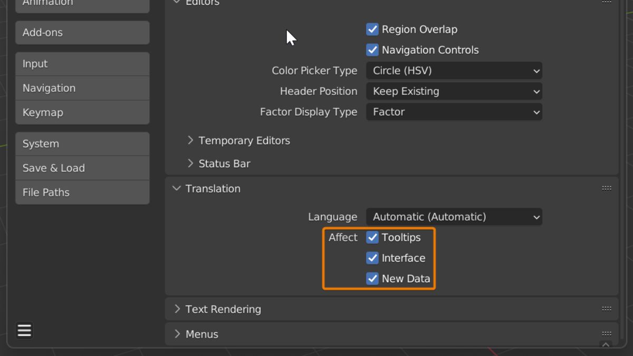Click the Affect label text

(x=343, y=237)
